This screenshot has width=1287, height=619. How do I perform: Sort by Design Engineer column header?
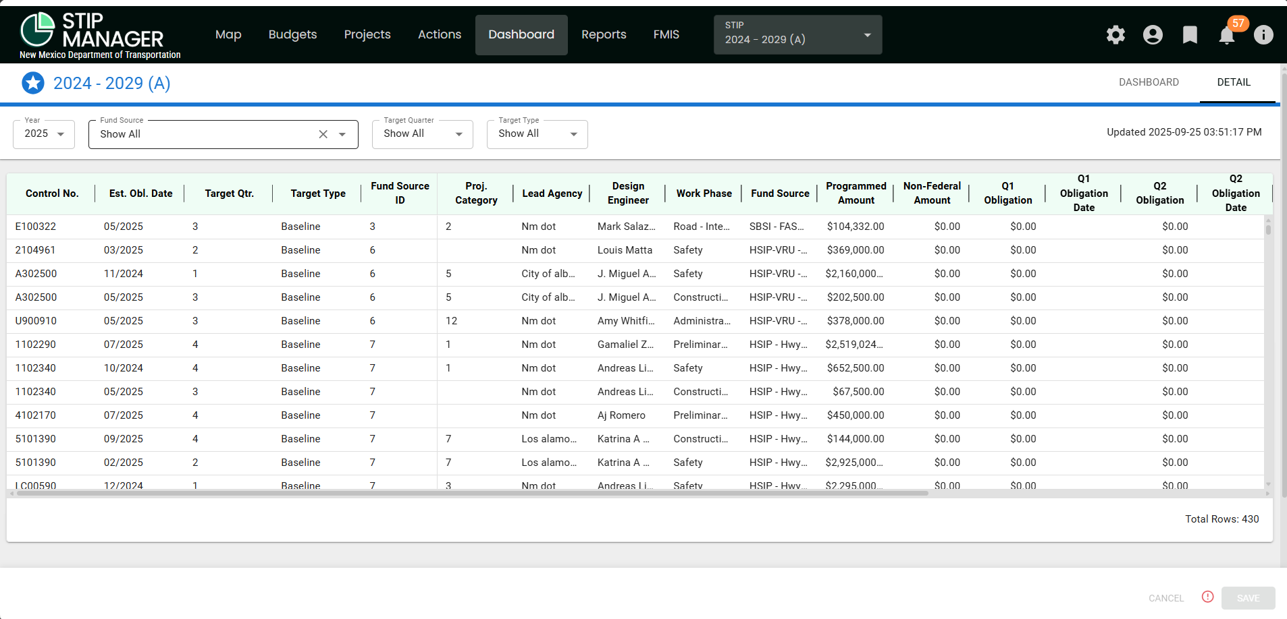(628, 194)
